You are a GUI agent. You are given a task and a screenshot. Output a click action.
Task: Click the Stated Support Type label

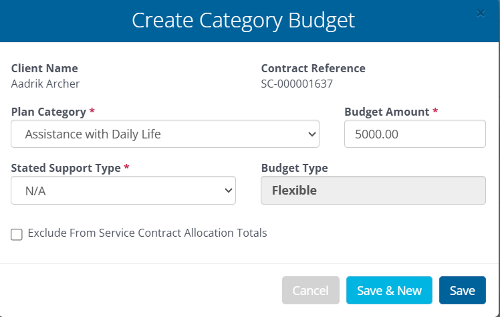point(66,169)
